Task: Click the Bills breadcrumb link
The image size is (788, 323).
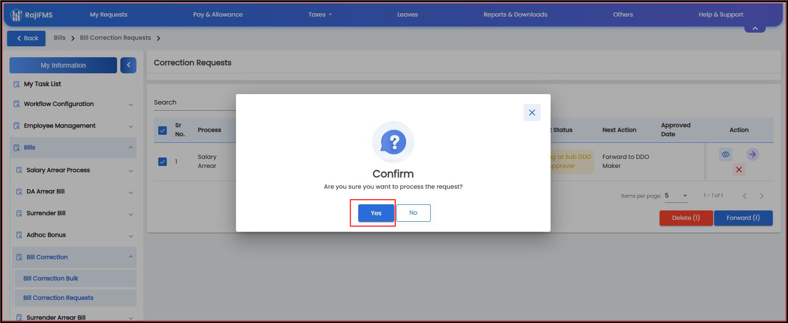Action: tap(60, 38)
